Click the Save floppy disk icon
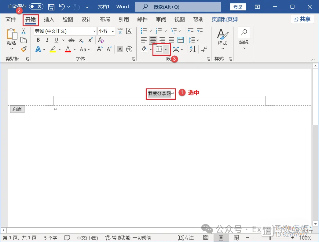 click(x=52, y=7)
